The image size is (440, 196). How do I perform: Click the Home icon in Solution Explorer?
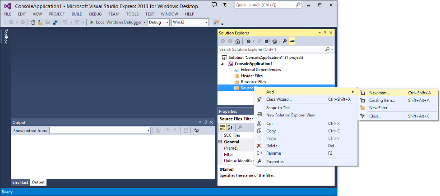(x=237, y=41)
